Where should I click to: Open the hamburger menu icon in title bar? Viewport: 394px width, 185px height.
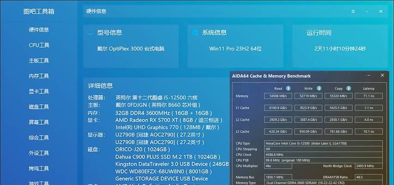coord(353,12)
